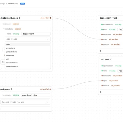The image size is (123, 123).
Task: Select the deployment.yaml node title
Action: point(108,18)
